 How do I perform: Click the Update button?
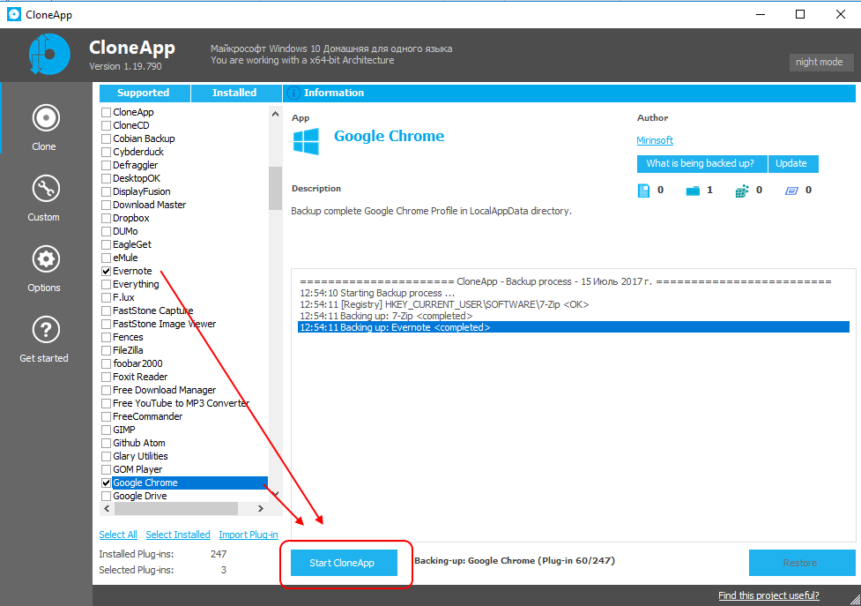tap(793, 164)
